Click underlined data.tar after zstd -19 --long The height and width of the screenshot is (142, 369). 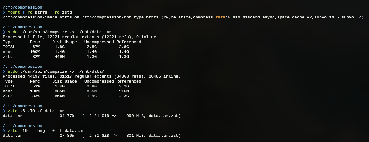(74, 131)
